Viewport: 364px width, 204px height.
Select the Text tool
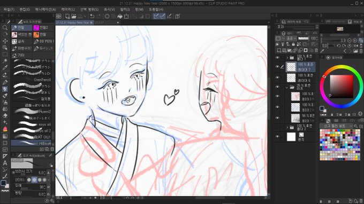(x=5, y=163)
